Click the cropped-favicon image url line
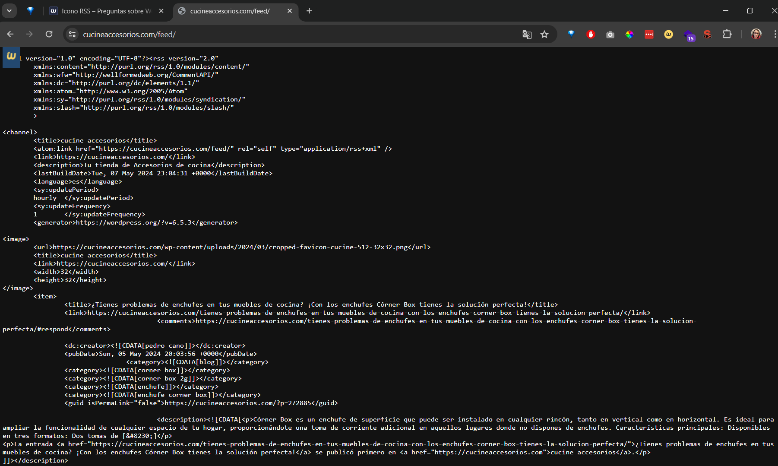 (232, 247)
